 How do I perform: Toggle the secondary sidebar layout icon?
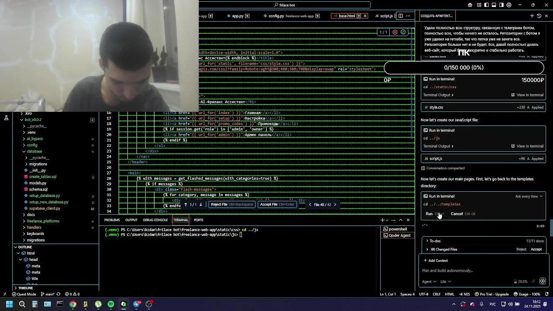(x=501, y=5)
